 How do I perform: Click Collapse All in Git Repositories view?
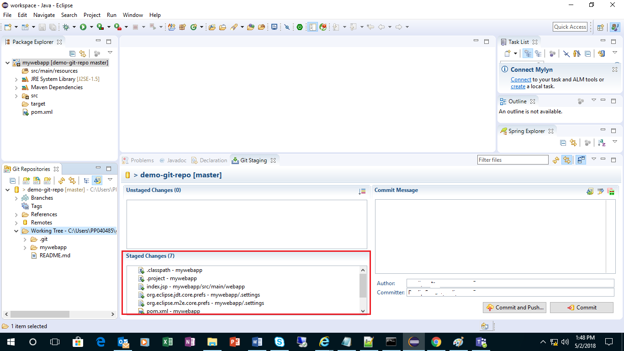(x=12, y=181)
